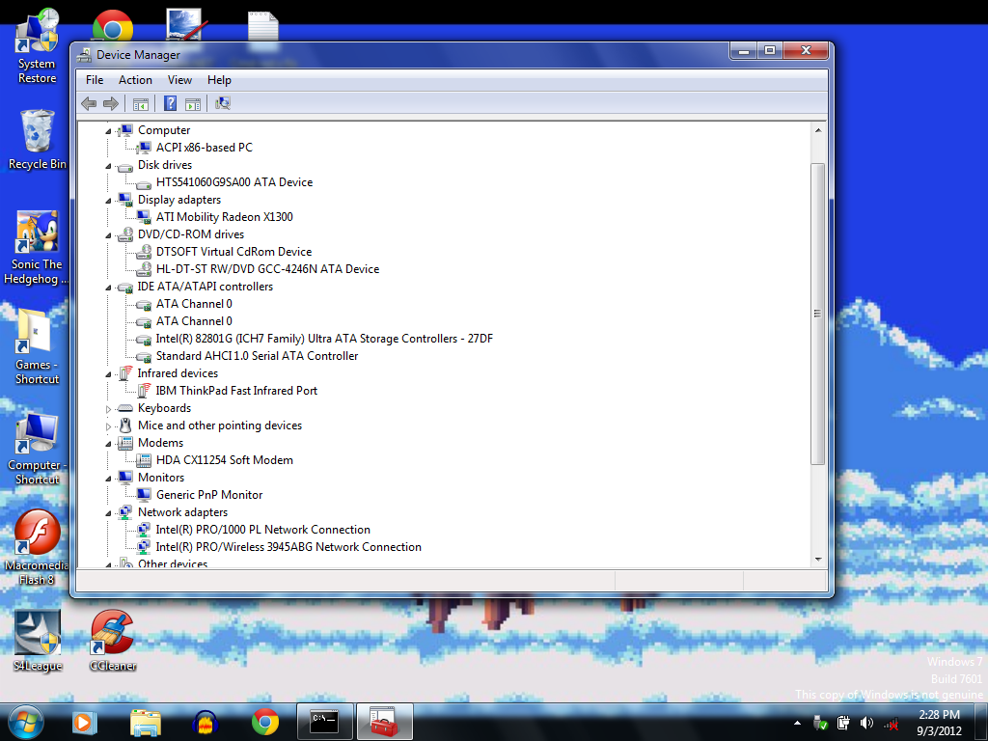Collapse the Network adapters category
This screenshot has width=988, height=741.
tap(109, 511)
